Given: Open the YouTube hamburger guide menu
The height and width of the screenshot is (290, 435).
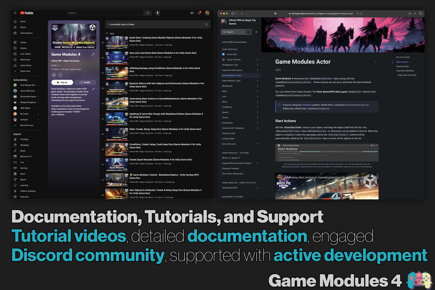Looking at the screenshot, I should pos(15,13).
